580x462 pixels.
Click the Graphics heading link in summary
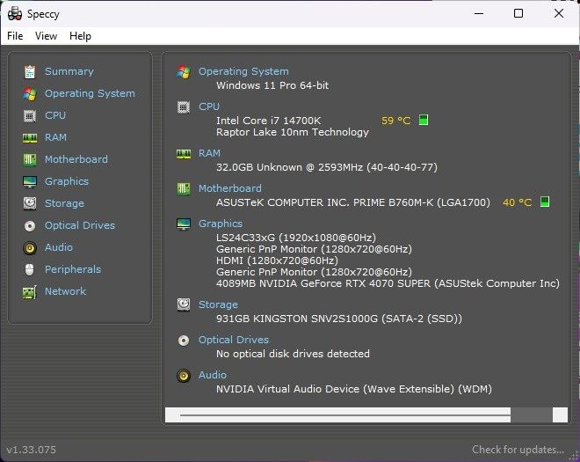(221, 224)
